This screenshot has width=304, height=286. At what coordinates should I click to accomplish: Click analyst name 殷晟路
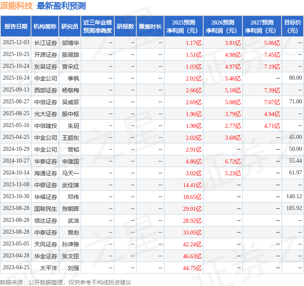click(70, 54)
